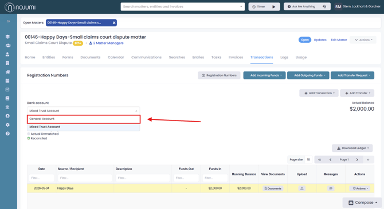Click the Registration Numbers button

coord(219,75)
